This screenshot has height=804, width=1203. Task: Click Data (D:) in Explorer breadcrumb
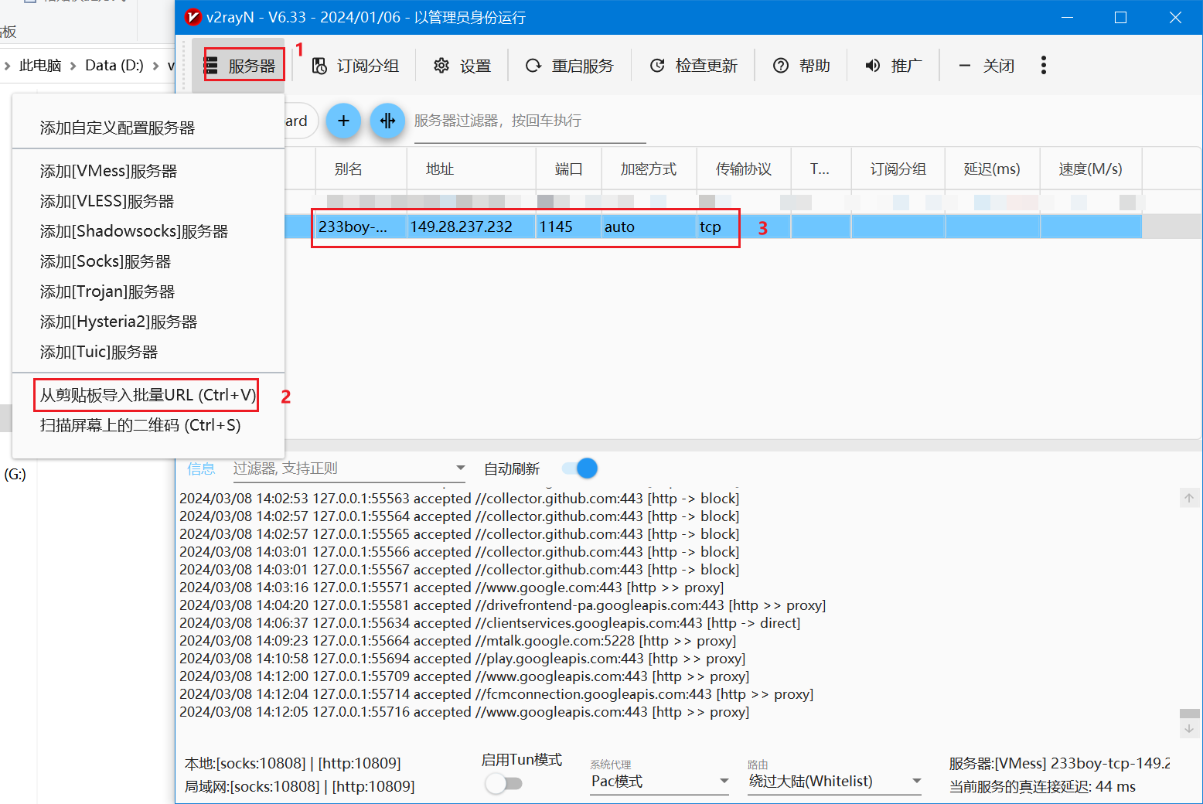(x=114, y=66)
